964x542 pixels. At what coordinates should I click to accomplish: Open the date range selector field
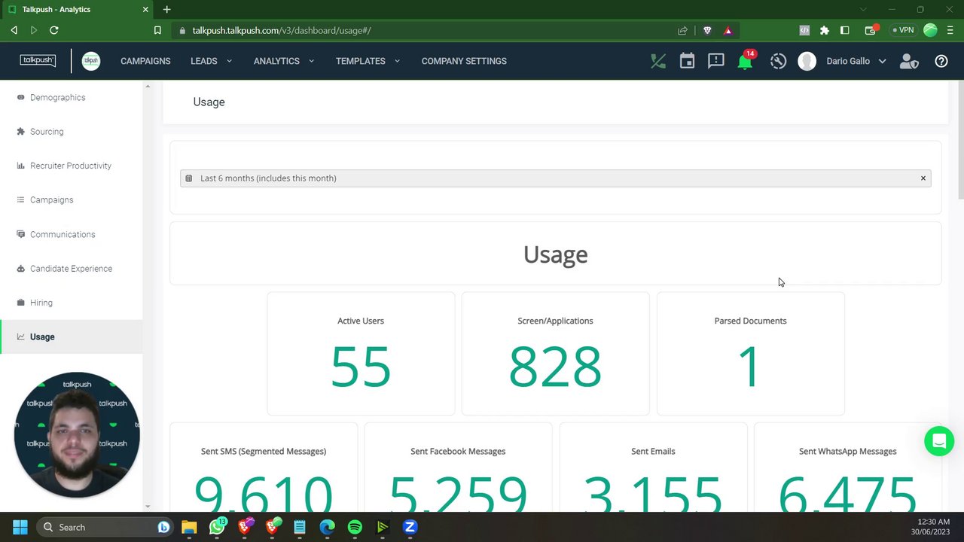pyautogui.click(x=556, y=178)
